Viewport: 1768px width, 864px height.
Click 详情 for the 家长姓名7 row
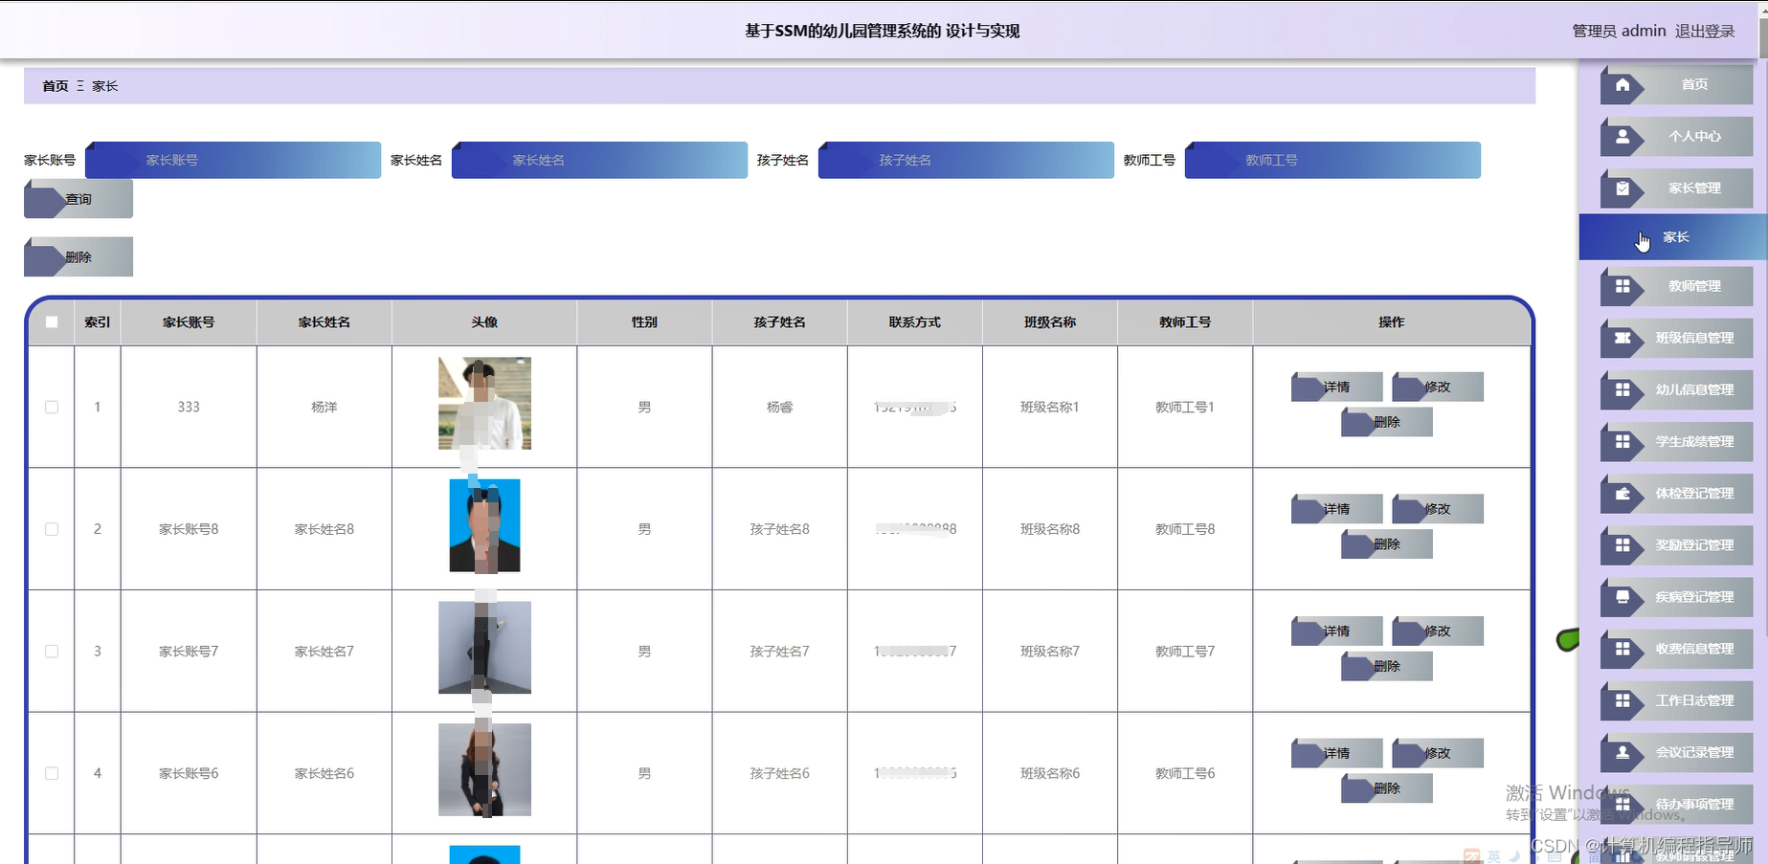(x=1337, y=631)
